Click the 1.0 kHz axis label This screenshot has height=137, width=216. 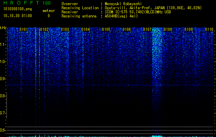click(3, 62)
